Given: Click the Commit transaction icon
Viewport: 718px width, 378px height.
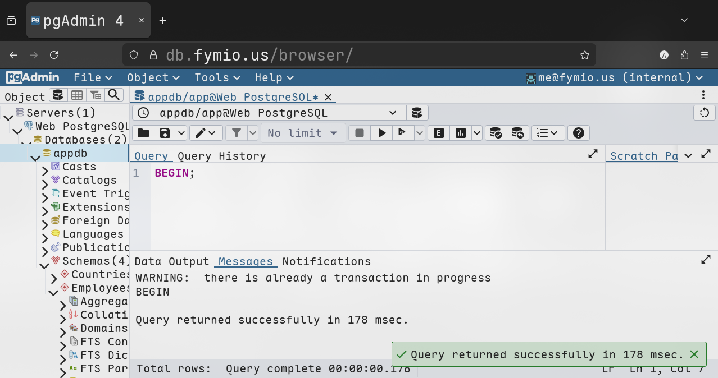Looking at the screenshot, I should pos(496,133).
